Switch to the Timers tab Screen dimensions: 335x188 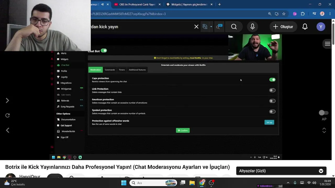[x=122, y=70]
